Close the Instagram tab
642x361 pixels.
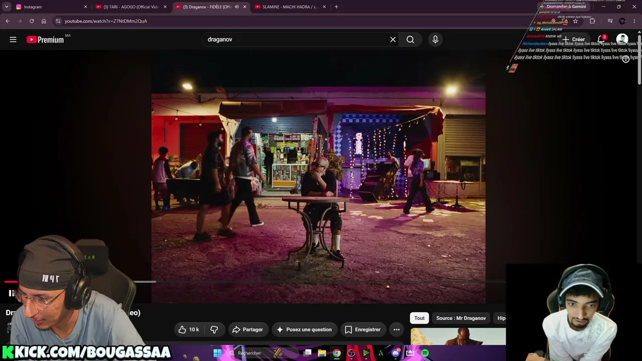click(x=85, y=7)
